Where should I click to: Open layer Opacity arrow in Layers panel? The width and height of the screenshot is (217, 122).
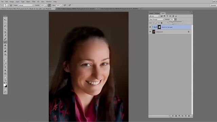175,20
